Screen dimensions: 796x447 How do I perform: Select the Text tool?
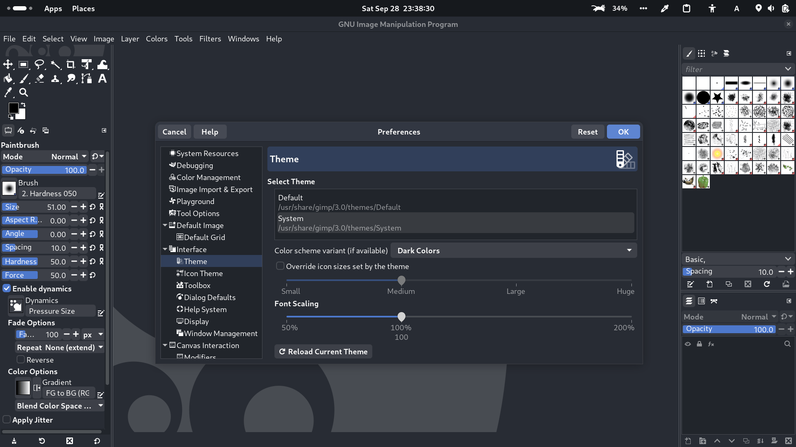(x=102, y=79)
